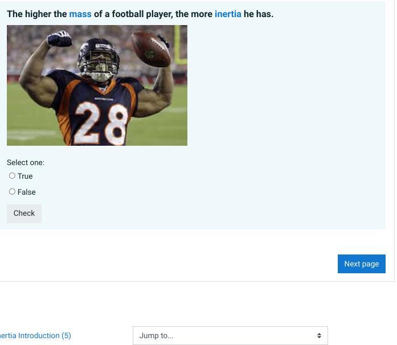Select the False radio button
397x345 pixels.
12,192
